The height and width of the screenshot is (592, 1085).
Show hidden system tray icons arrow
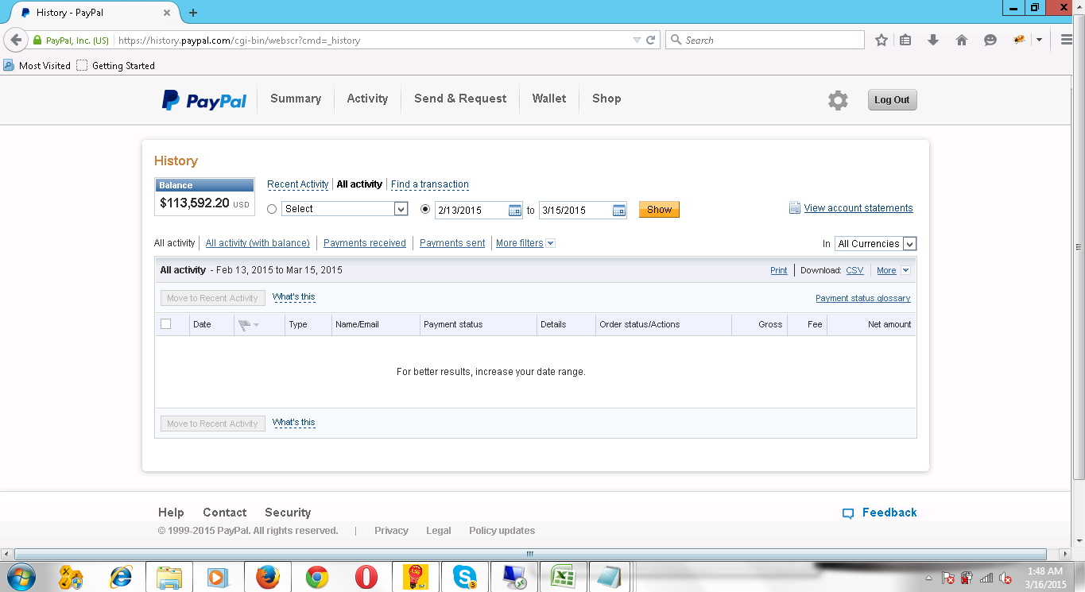pyautogui.click(x=928, y=578)
